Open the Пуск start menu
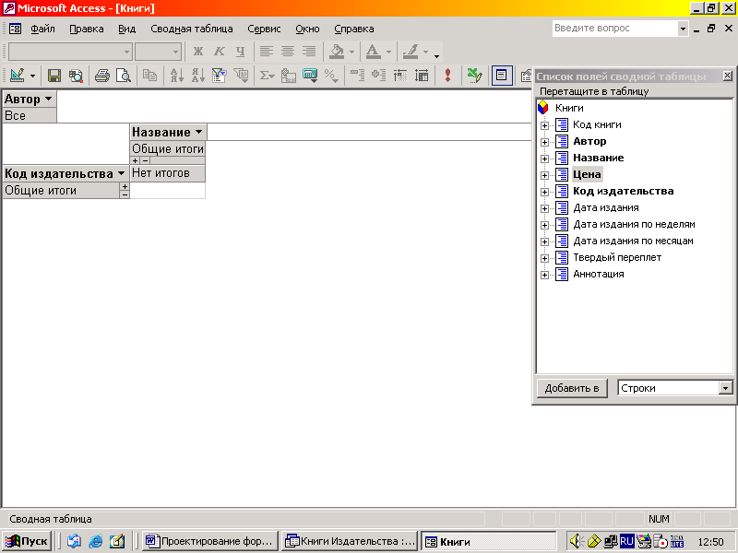The height and width of the screenshot is (553, 738). point(27,541)
